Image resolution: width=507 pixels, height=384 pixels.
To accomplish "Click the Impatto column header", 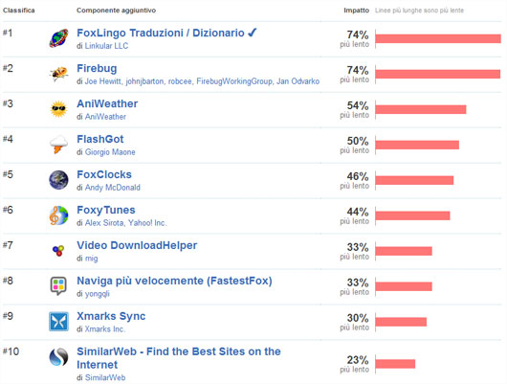I will (x=356, y=11).
